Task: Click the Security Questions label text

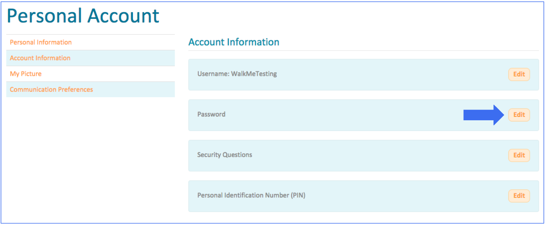Action: (225, 155)
